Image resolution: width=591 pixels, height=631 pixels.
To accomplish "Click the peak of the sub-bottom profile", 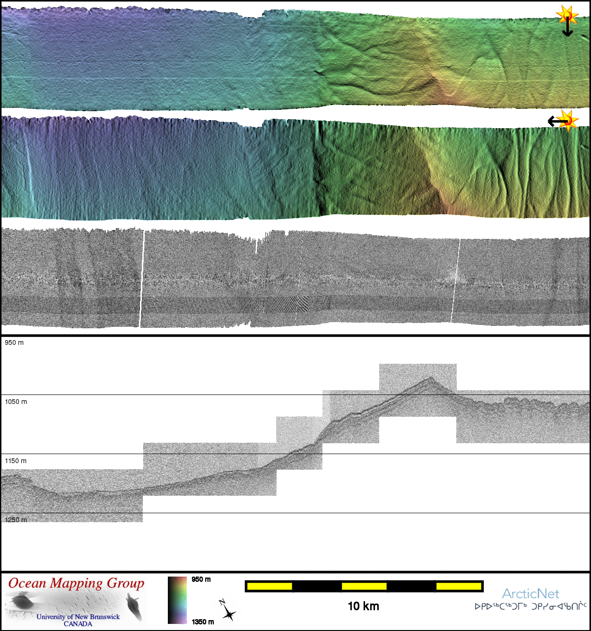I will click(x=430, y=378).
